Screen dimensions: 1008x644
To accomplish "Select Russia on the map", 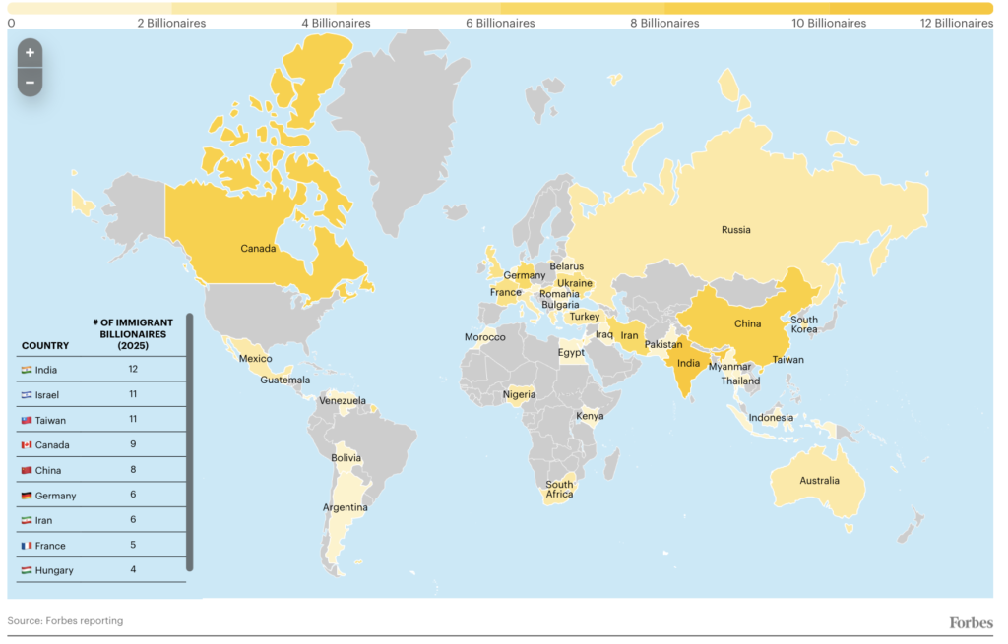I will pos(735,230).
